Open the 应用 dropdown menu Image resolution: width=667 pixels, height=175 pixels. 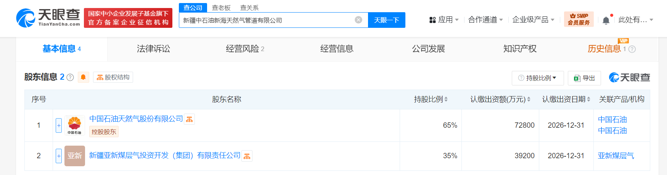[444, 20]
